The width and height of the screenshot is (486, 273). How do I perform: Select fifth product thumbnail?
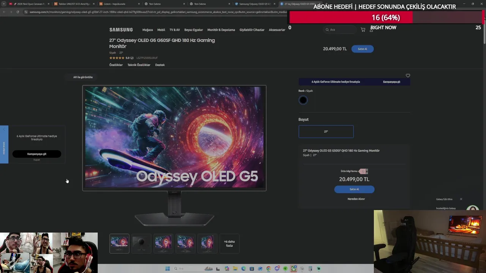207,243
